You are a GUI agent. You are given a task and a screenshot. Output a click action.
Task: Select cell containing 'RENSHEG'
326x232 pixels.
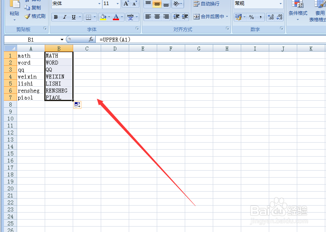tap(59, 91)
